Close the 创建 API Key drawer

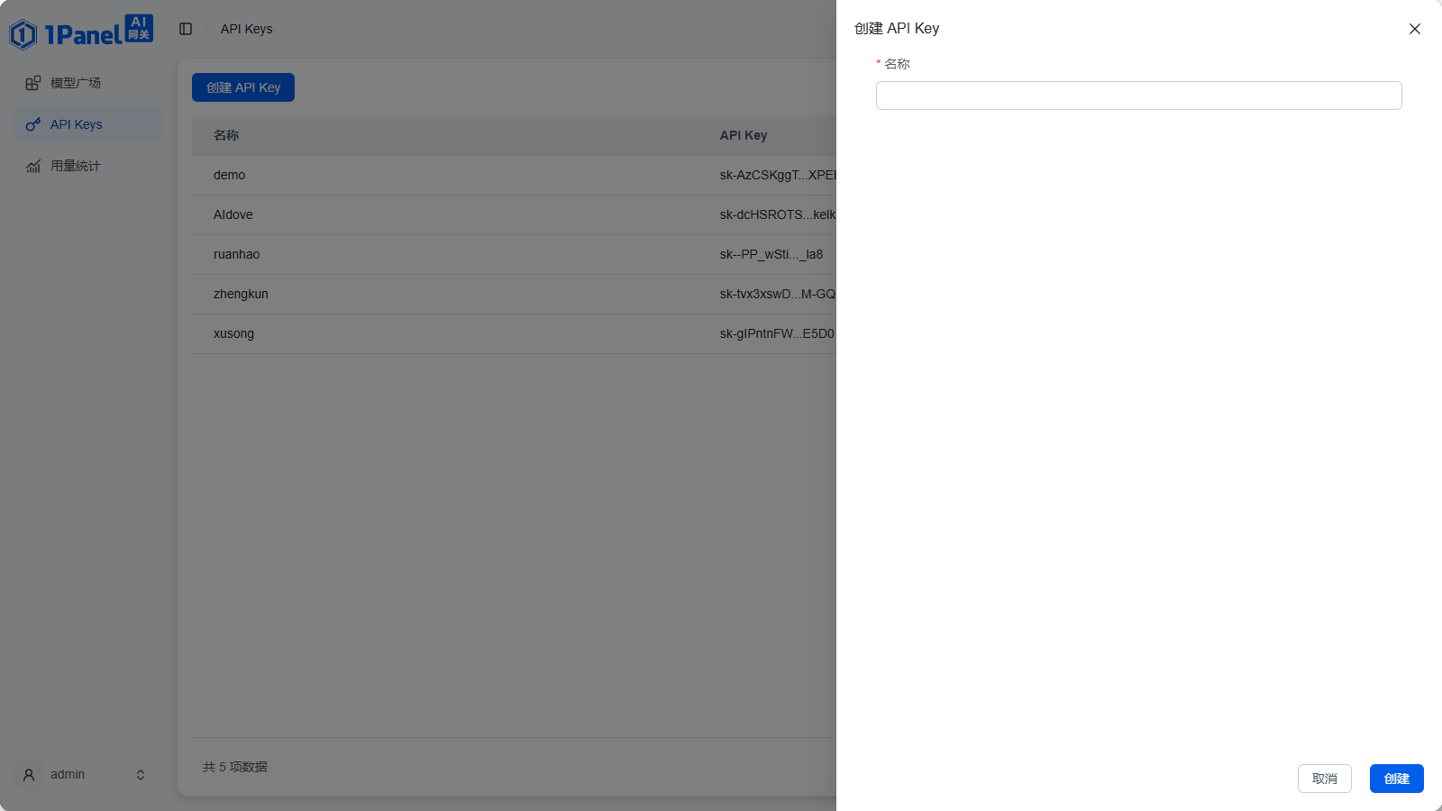1415,29
